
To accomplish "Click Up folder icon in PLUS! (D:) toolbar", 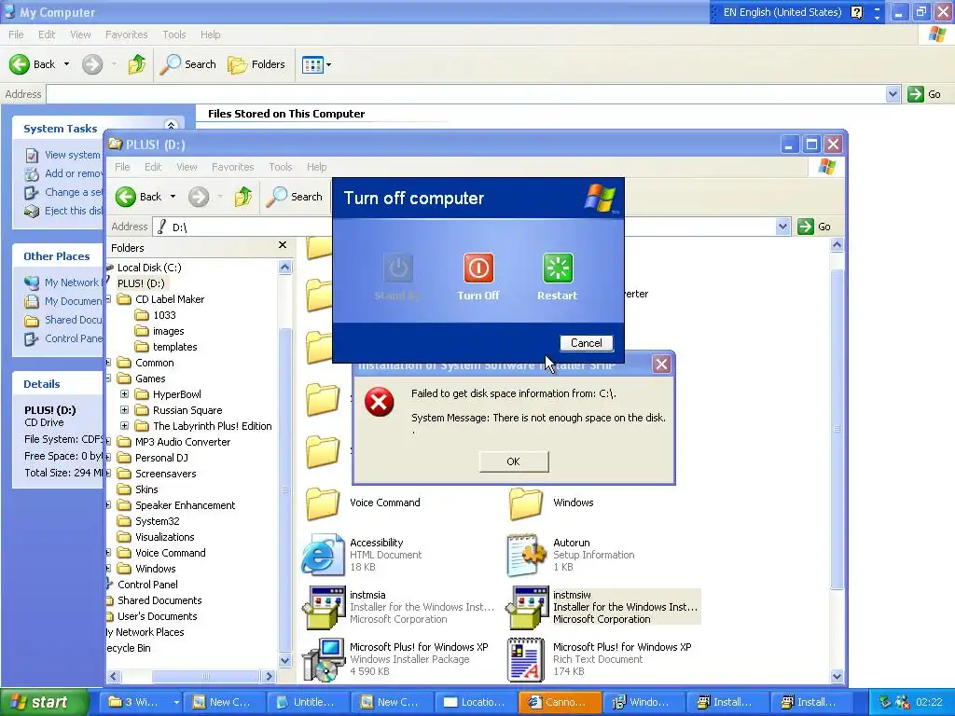I will 243,197.
